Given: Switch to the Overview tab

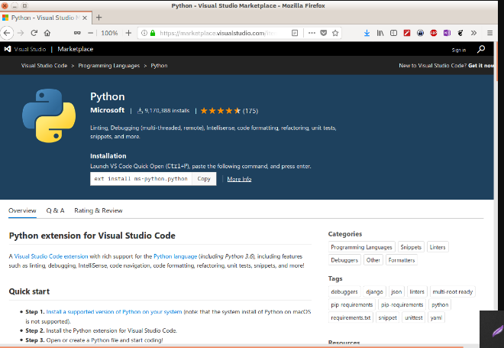Looking at the screenshot, I should coord(22,210).
